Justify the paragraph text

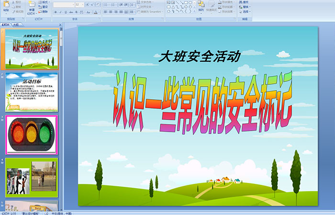121,12
